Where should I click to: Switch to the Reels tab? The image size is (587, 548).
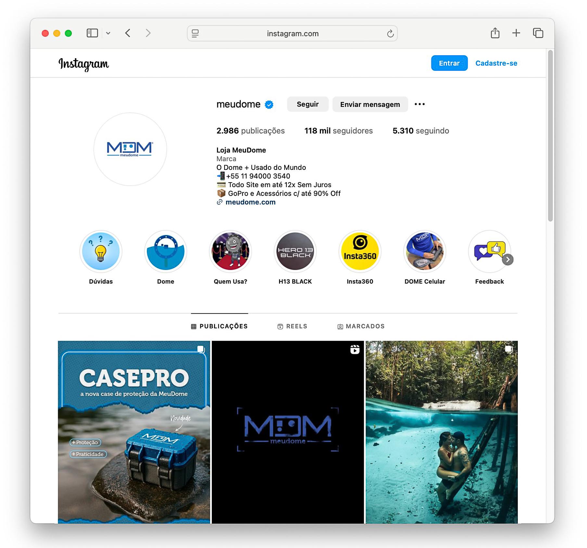point(292,326)
